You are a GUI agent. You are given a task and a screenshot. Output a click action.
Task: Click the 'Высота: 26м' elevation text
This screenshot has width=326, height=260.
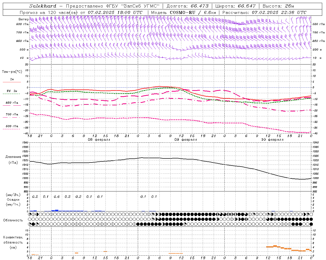pyautogui.click(x=278, y=6)
